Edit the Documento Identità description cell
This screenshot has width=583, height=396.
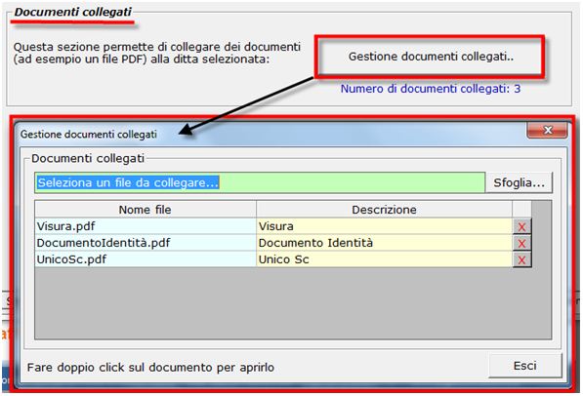coord(384,243)
